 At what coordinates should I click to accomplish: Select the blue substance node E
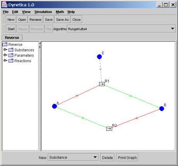coord(99,57)
